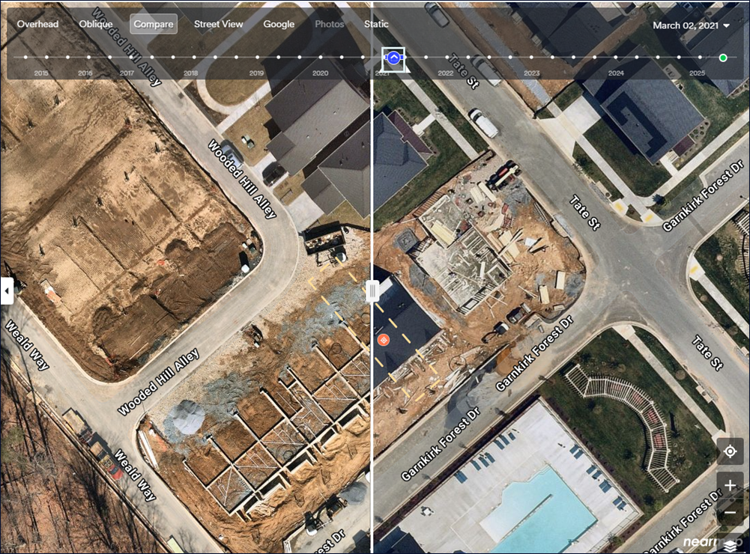Screen dimensions: 750x554
Task: Click the blue timeline position handle
Action: click(393, 58)
